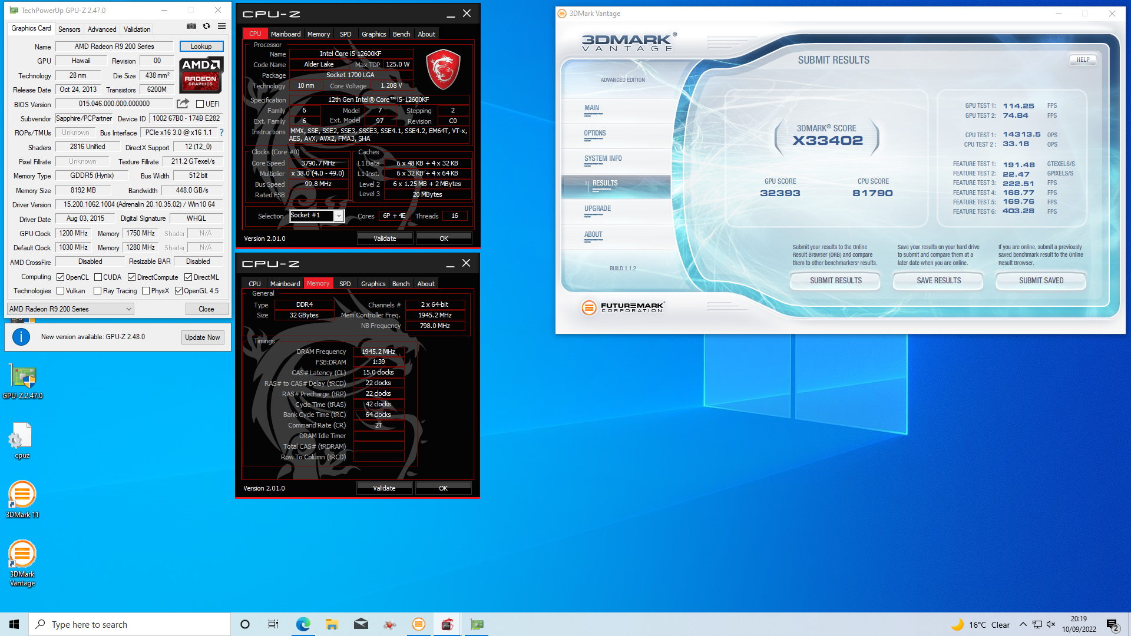Click the taskbar search box
This screenshot has width=1131, height=636.
[130, 624]
